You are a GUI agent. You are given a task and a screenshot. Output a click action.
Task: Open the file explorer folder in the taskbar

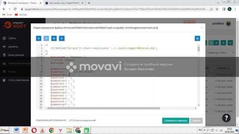click(69, 130)
